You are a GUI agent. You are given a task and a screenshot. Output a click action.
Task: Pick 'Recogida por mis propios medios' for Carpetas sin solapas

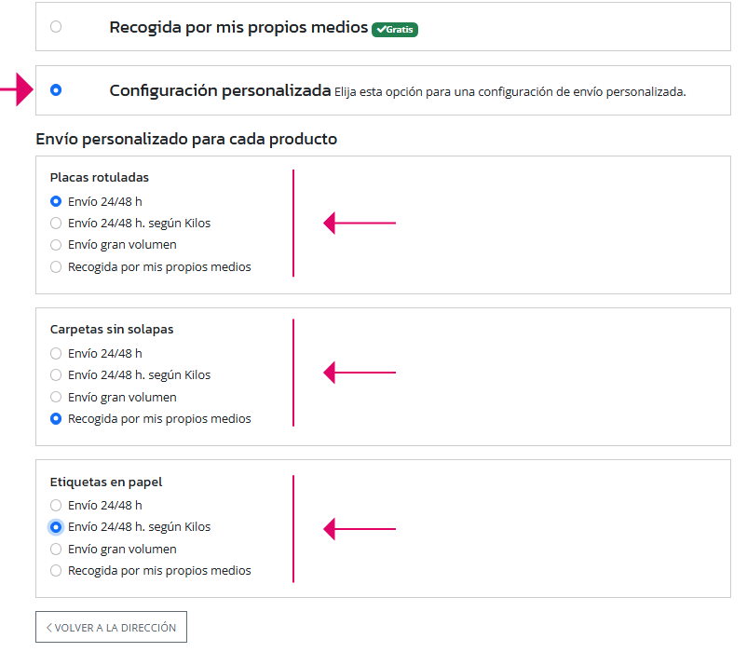point(56,419)
